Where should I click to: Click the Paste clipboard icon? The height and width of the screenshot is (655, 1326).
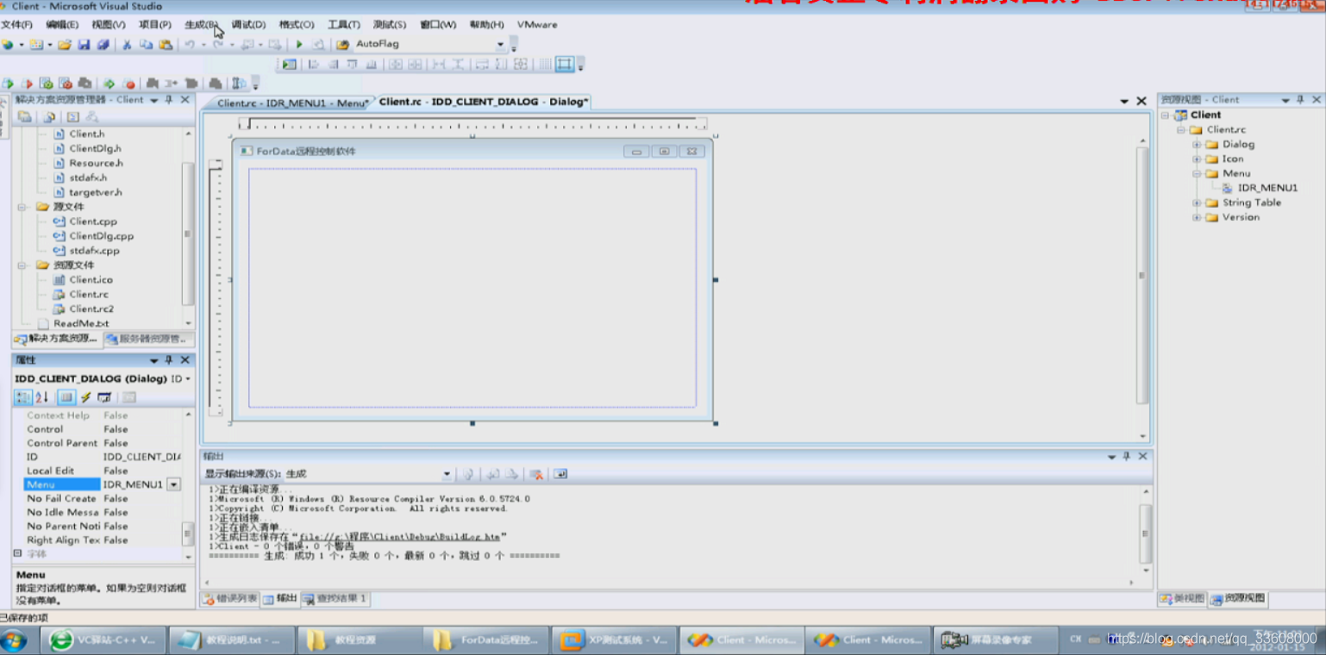(x=166, y=44)
